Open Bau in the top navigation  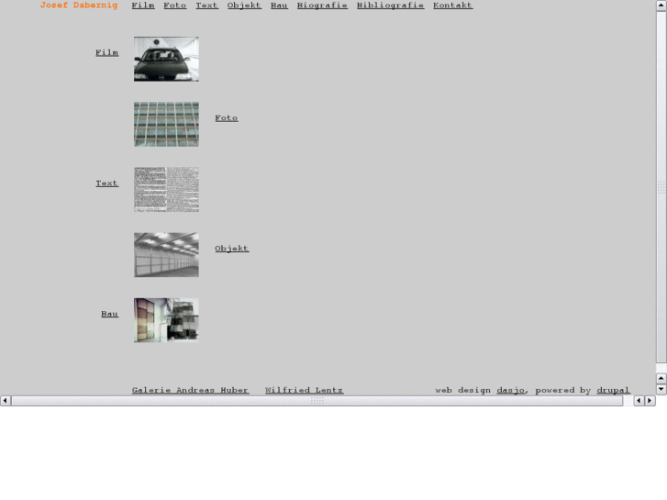[x=279, y=6]
